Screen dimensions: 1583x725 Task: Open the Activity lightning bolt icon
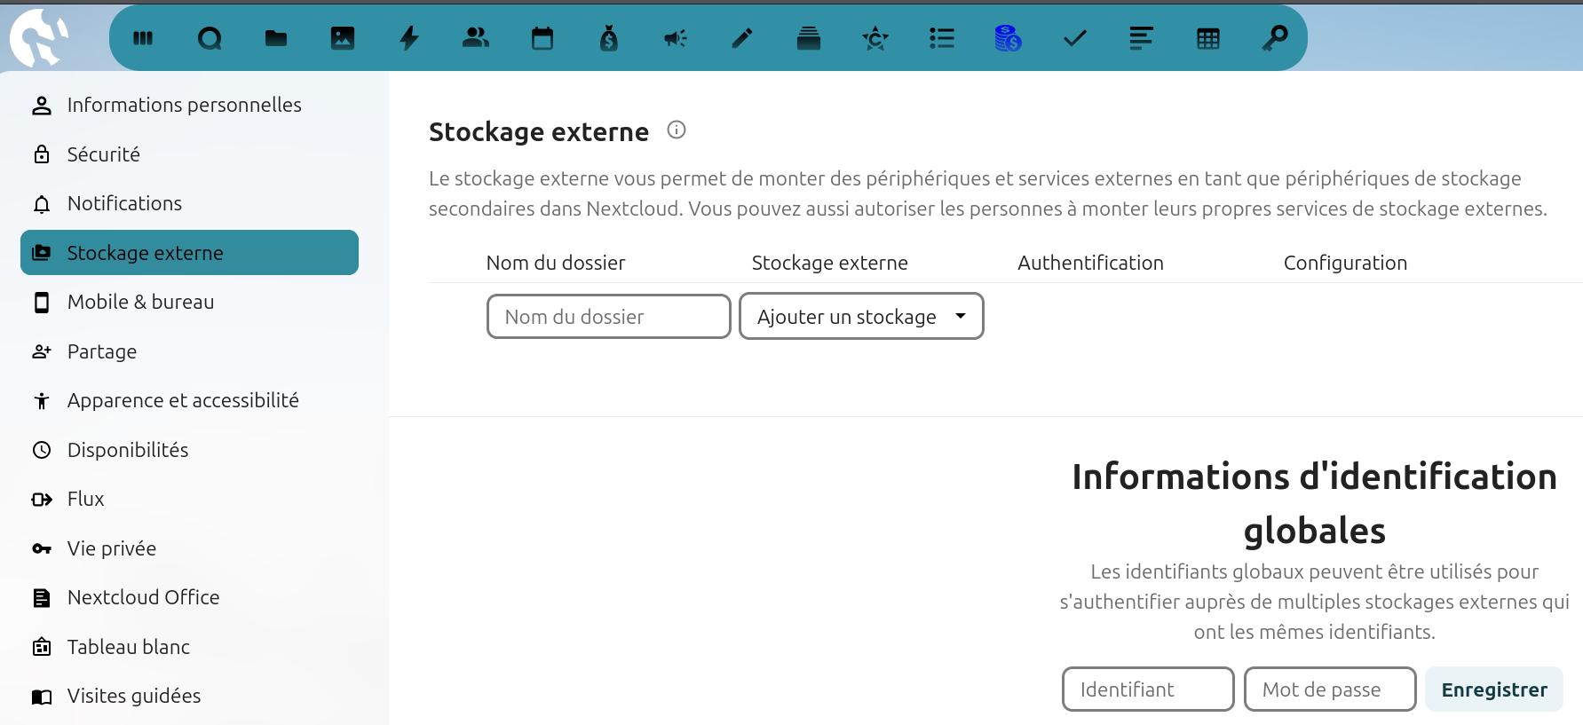(409, 38)
